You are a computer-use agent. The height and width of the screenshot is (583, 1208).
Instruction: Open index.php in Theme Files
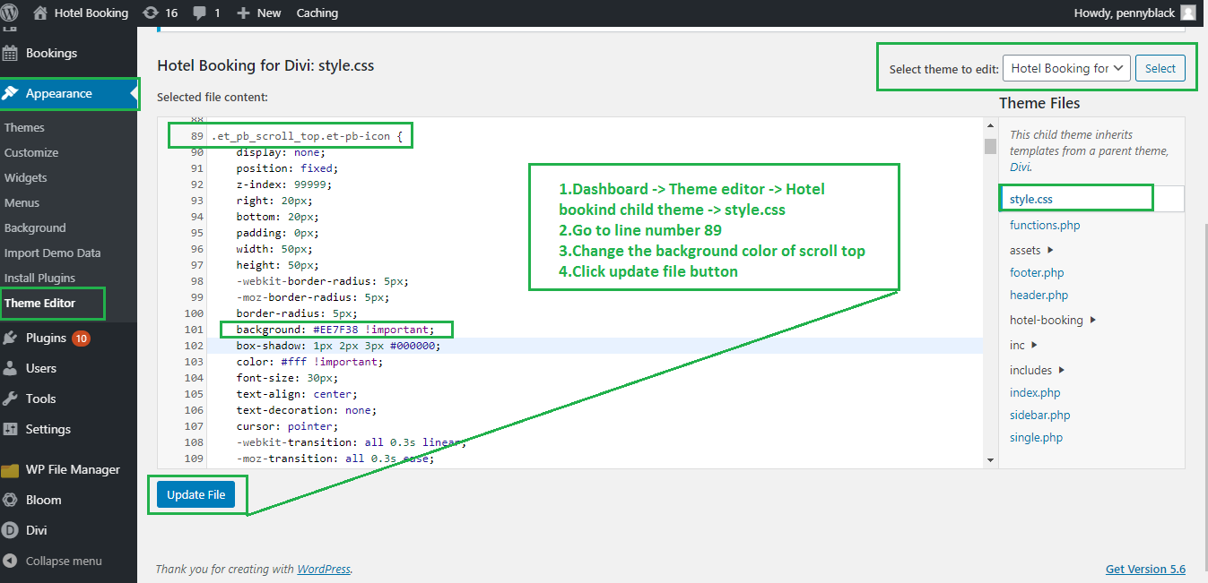click(x=1035, y=392)
